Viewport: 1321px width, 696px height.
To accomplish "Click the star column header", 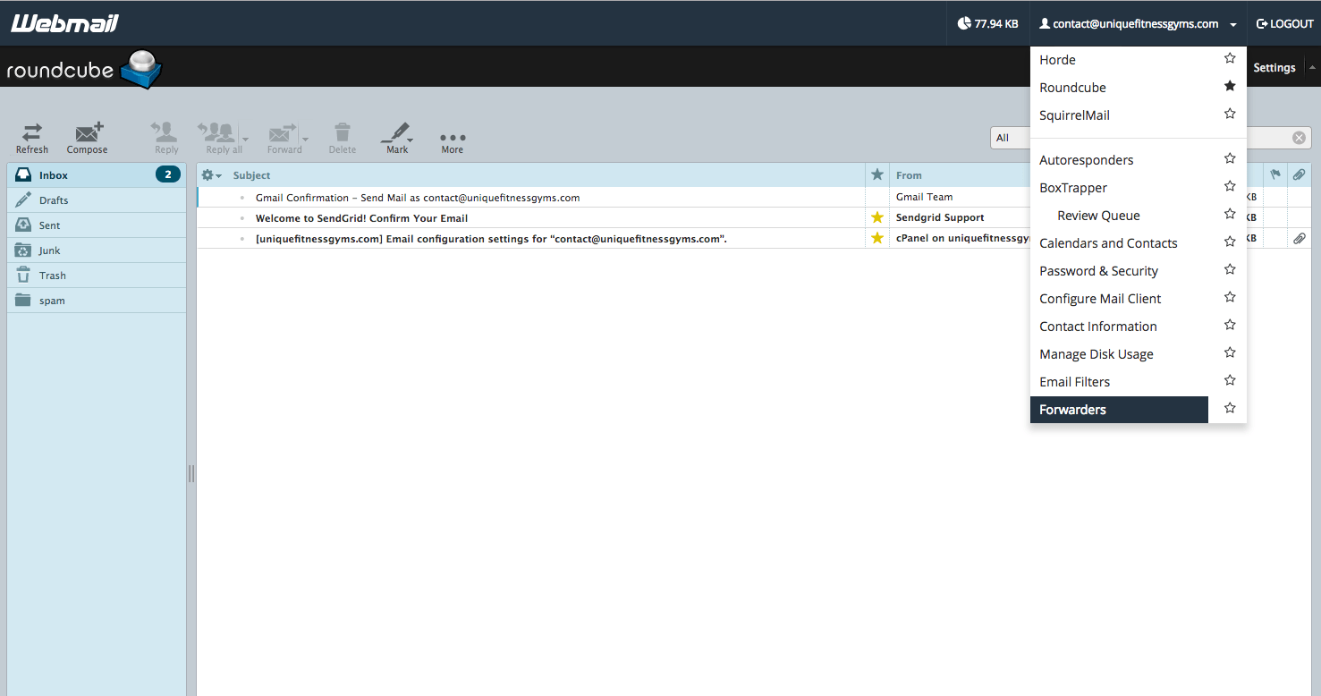I will click(877, 175).
